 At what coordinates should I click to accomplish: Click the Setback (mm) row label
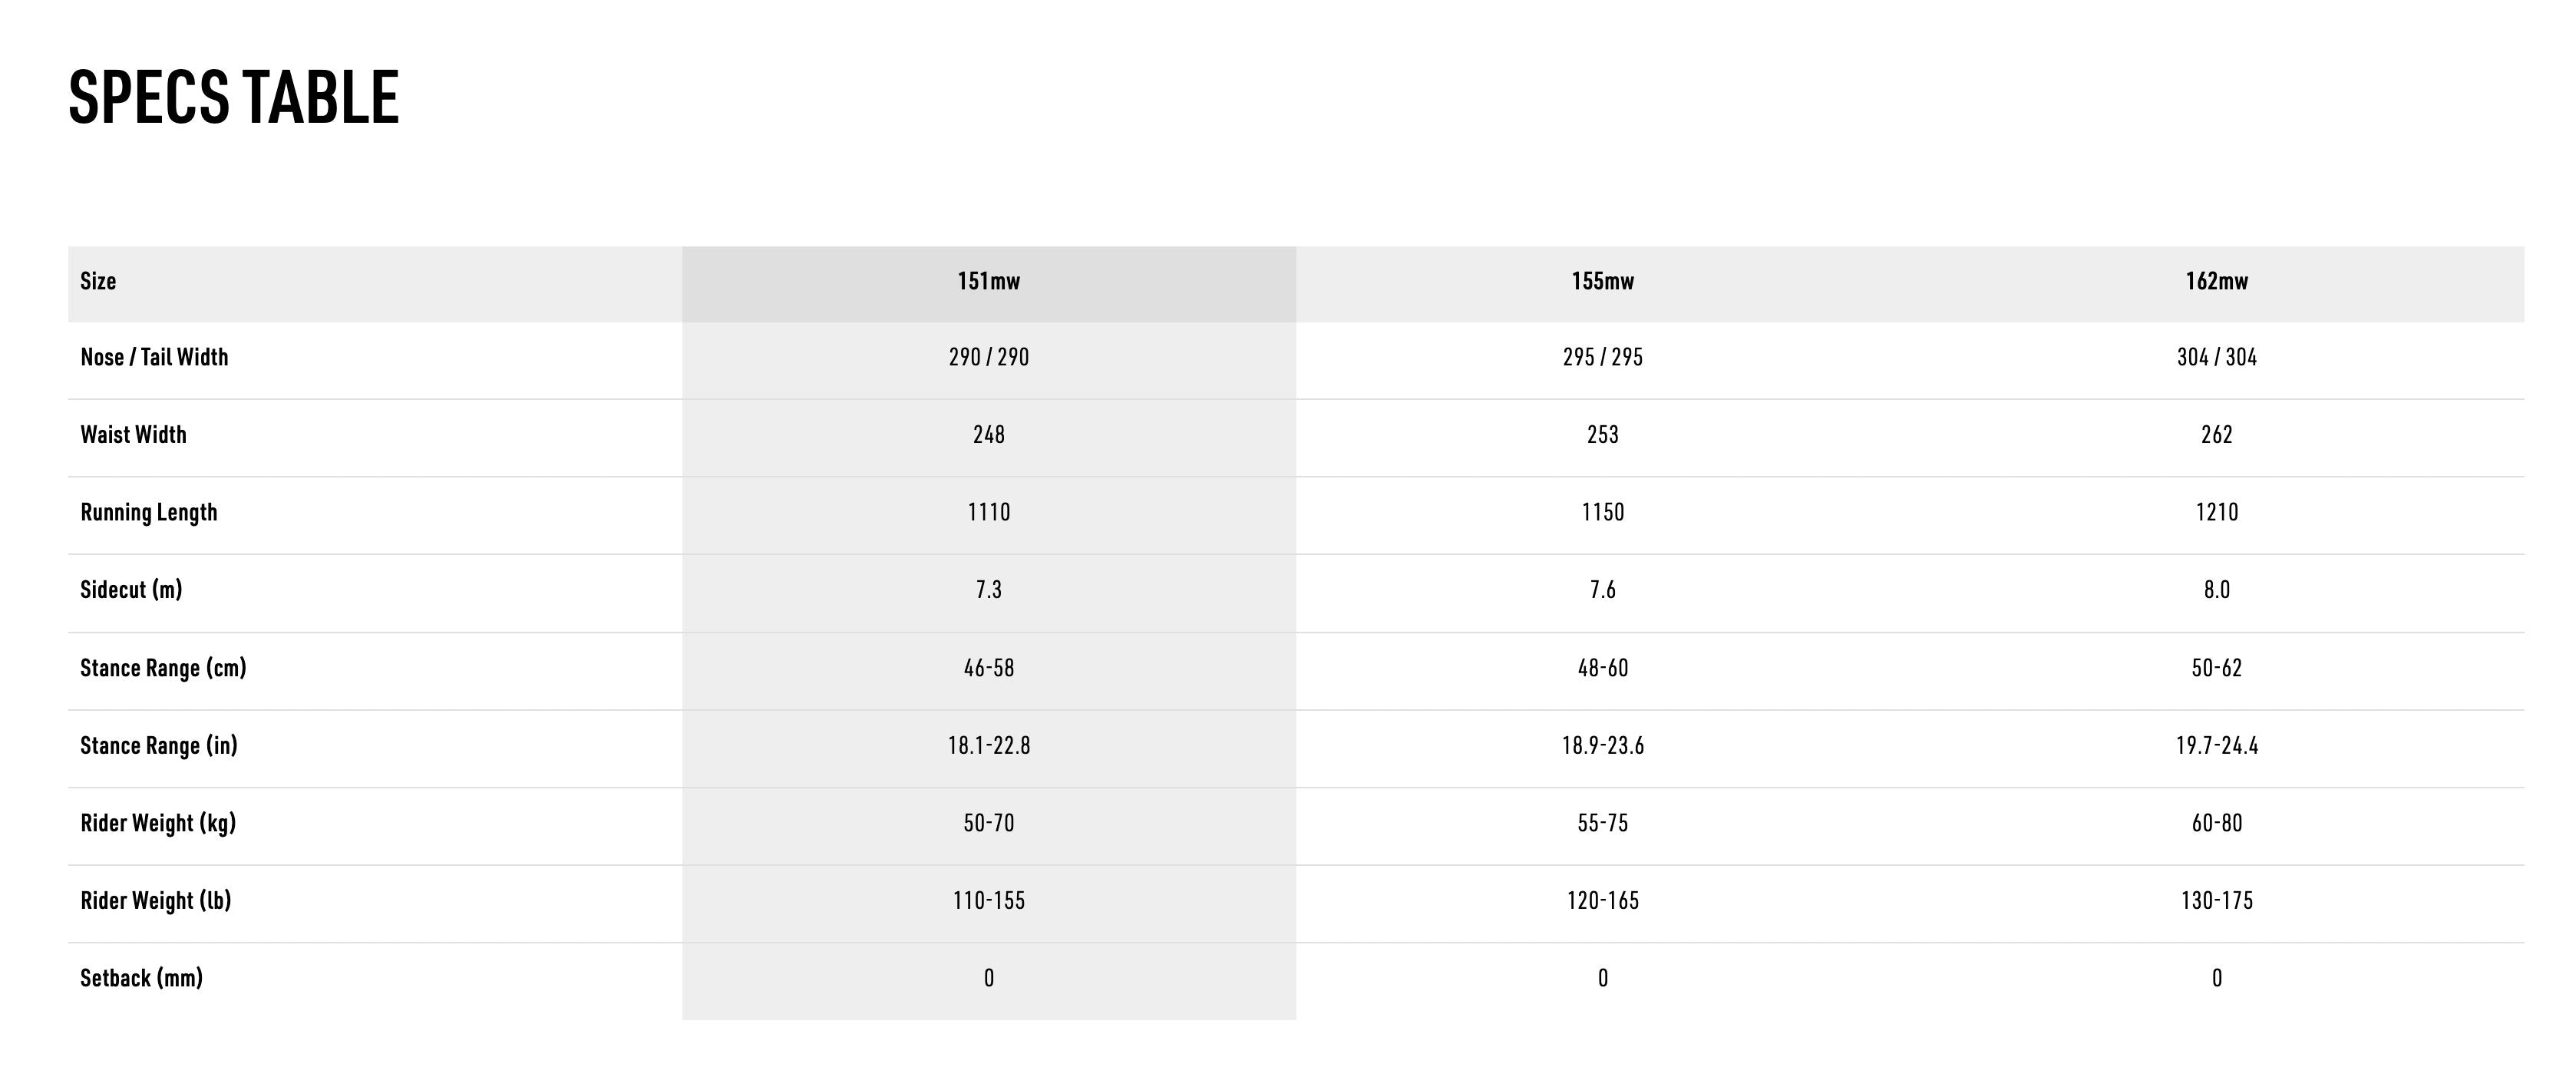141,978
